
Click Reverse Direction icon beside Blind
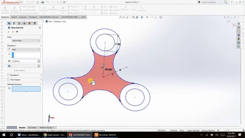click(9, 49)
